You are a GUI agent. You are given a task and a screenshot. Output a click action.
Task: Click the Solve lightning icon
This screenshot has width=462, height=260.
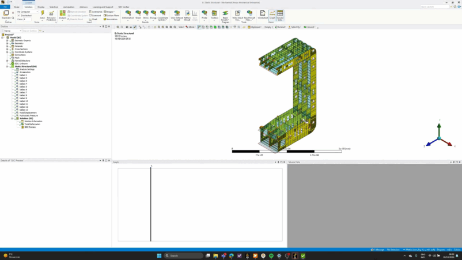click(41, 13)
